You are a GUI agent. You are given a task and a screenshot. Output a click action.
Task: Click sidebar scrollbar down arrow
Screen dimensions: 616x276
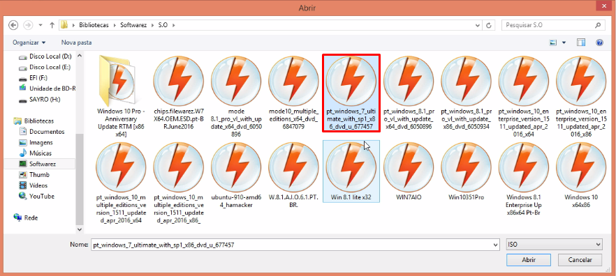click(x=80, y=229)
